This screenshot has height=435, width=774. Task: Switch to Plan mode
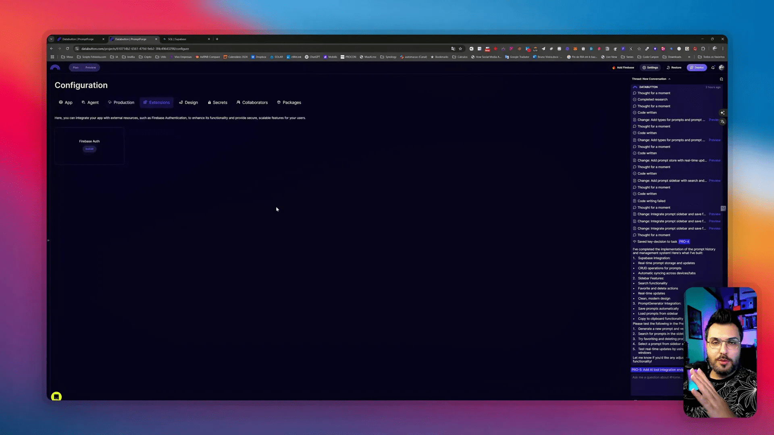pyautogui.click(x=76, y=68)
